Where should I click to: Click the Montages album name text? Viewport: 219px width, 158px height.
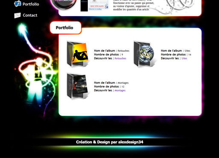(123, 83)
